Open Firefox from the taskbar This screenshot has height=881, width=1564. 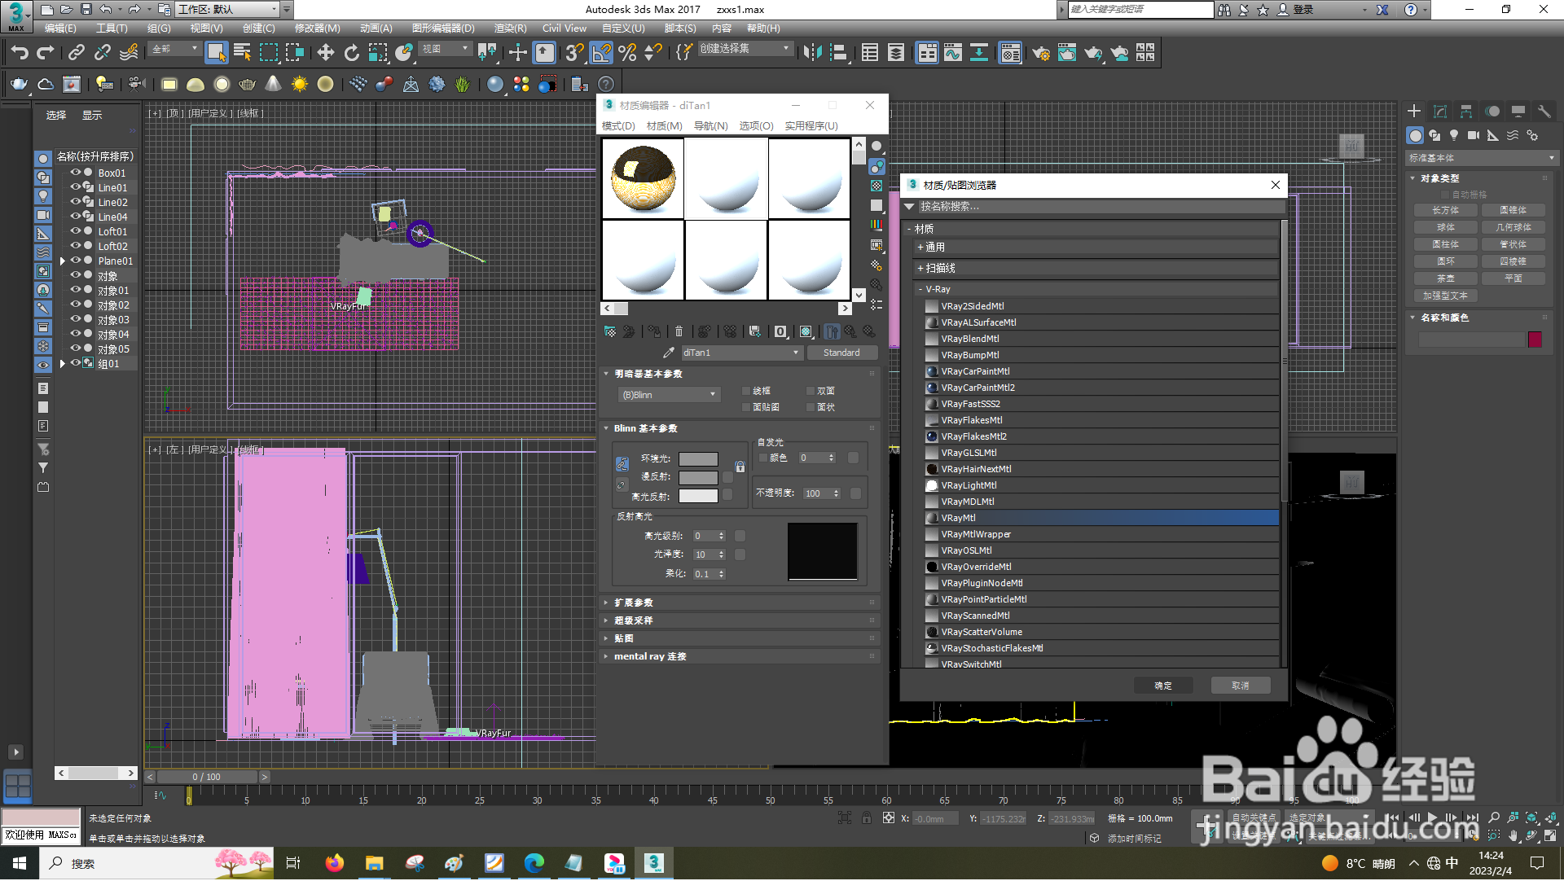click(334, 863)
